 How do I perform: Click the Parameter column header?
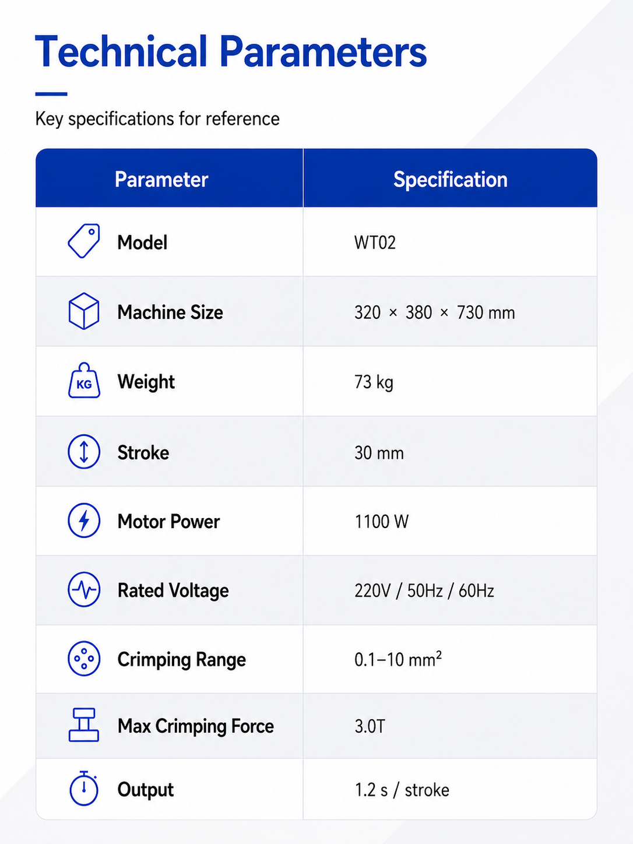point(161,180)
